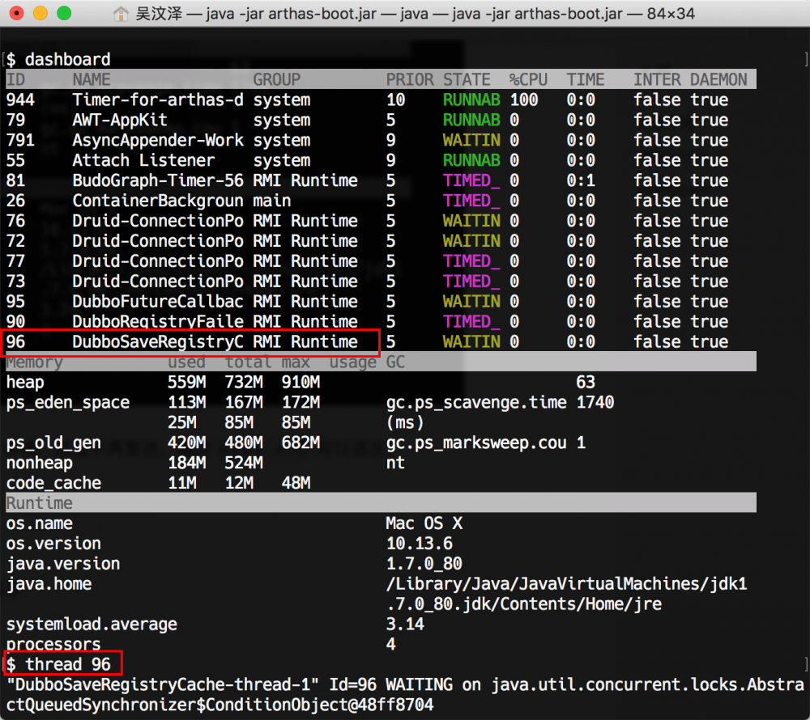Click the 'processors' property label

(x=53, y=644)
